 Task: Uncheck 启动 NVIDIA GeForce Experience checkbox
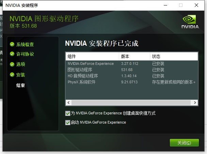67,122
